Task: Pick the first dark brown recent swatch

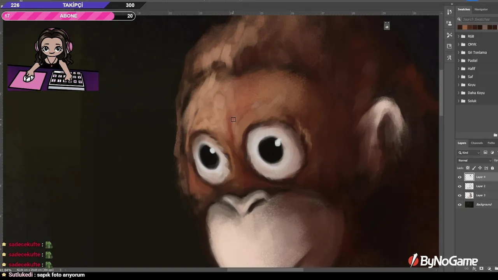Action: [459, 27]
